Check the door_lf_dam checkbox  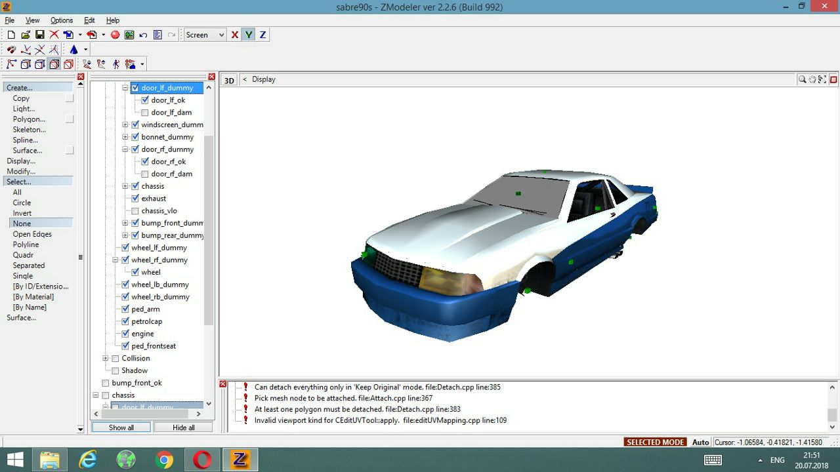(145, 113)
